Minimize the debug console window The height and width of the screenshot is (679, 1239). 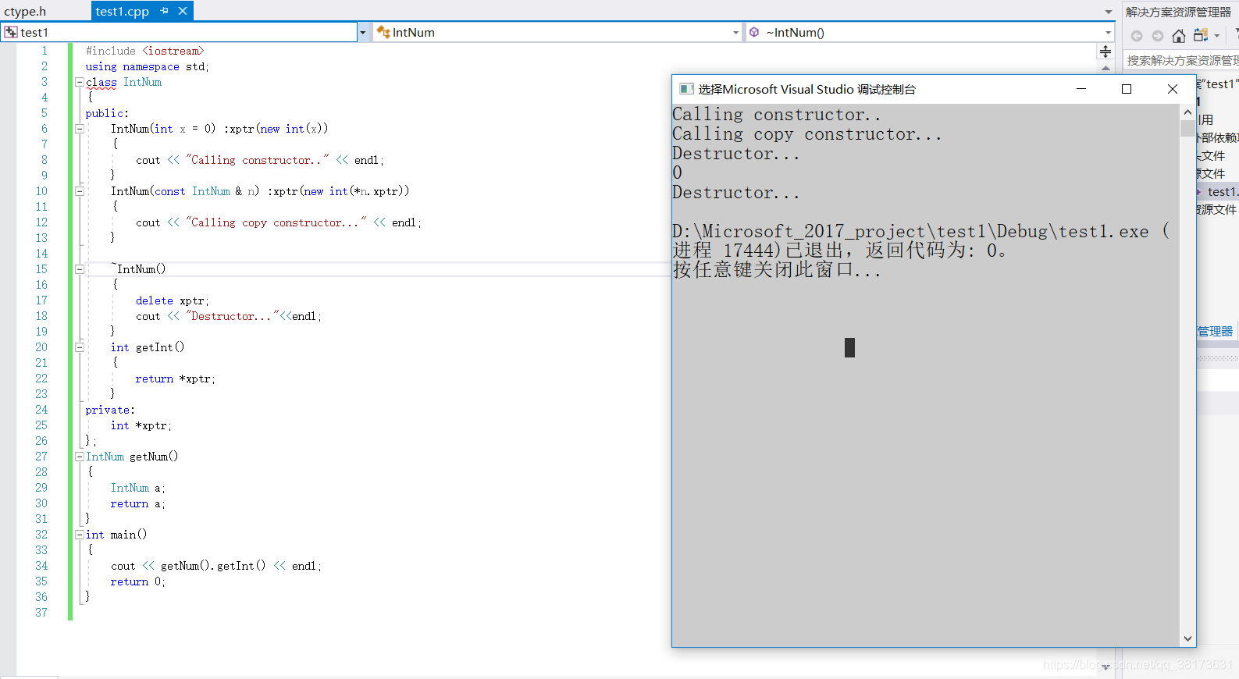coord(1081,89)
